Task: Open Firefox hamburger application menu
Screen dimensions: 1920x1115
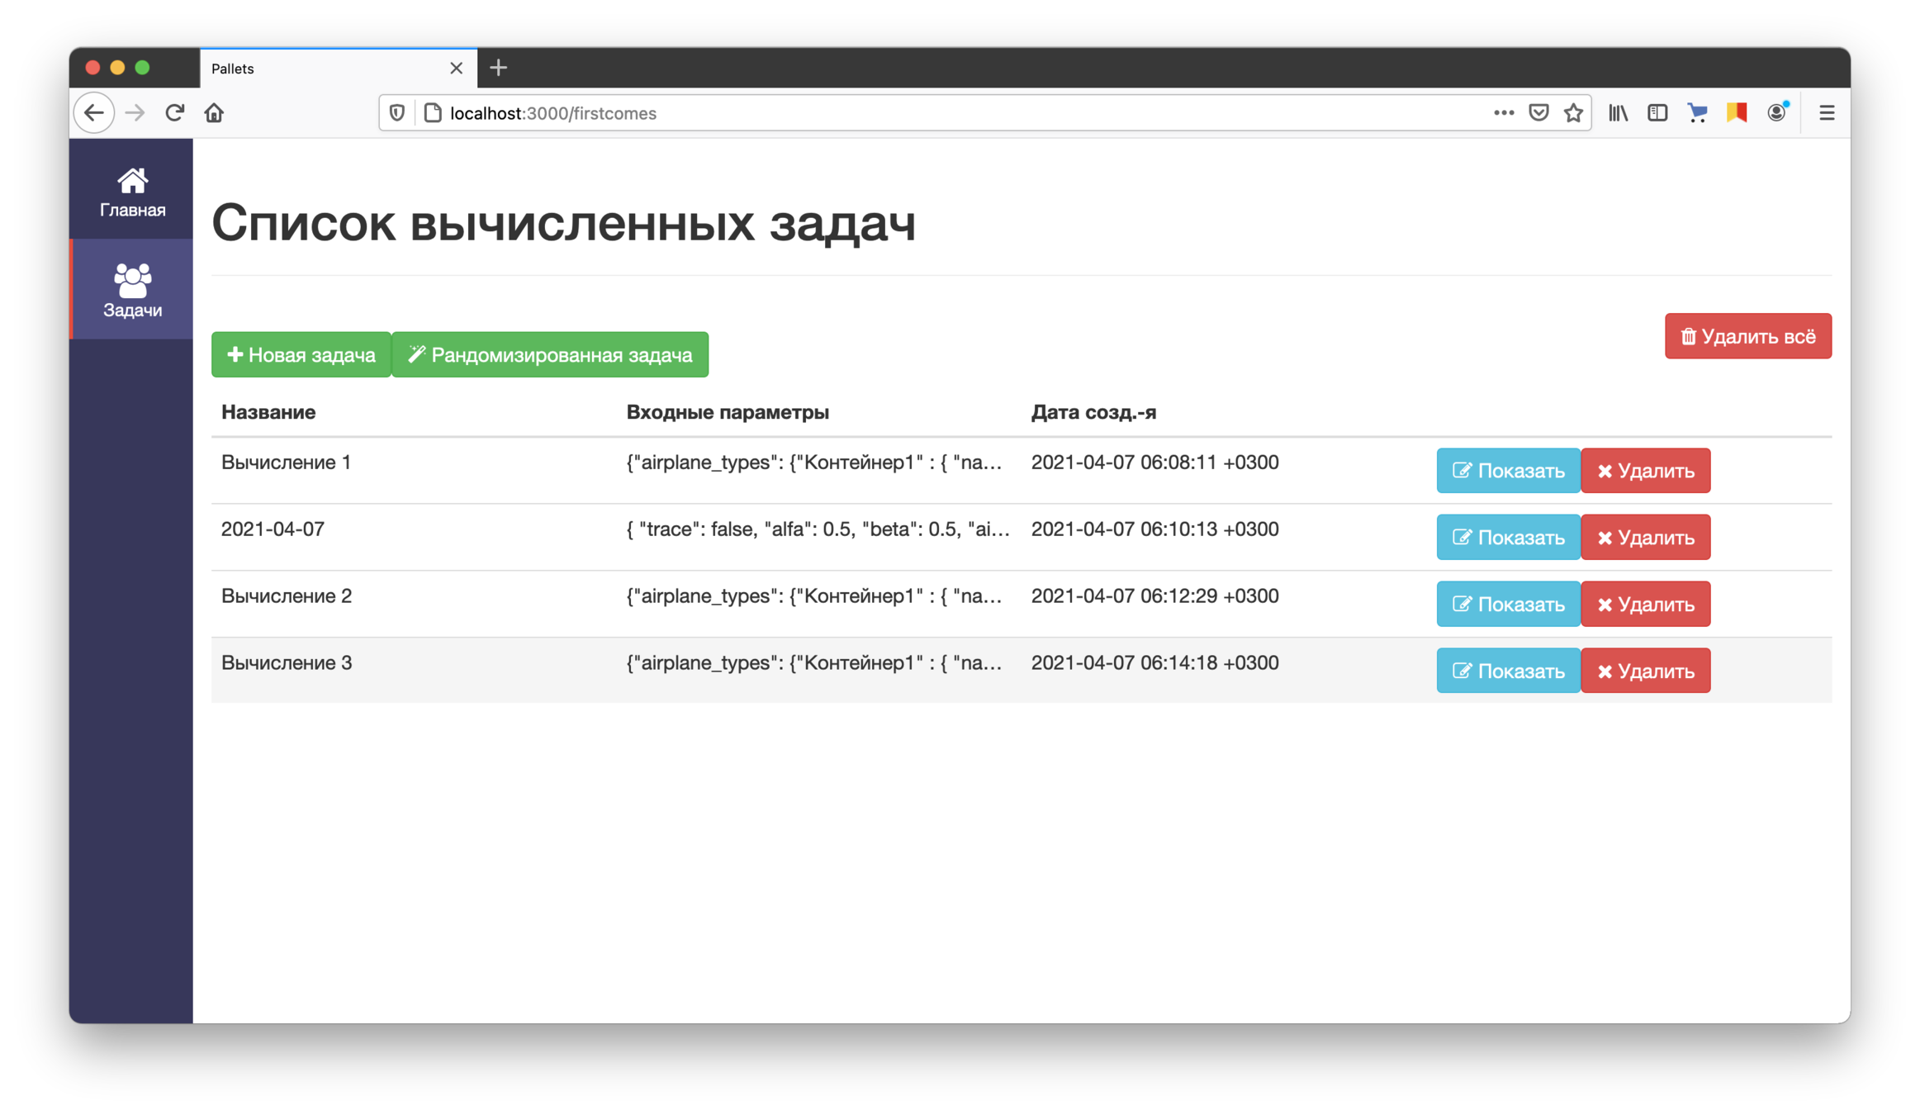Action: pyautogui.click(x=1827, y=113)
